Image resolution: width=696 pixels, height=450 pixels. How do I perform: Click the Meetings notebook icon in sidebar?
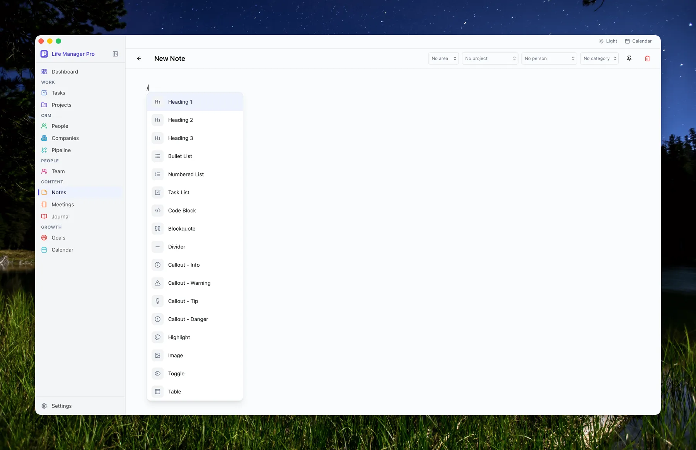pyautogui.click(x=44, y=205)
